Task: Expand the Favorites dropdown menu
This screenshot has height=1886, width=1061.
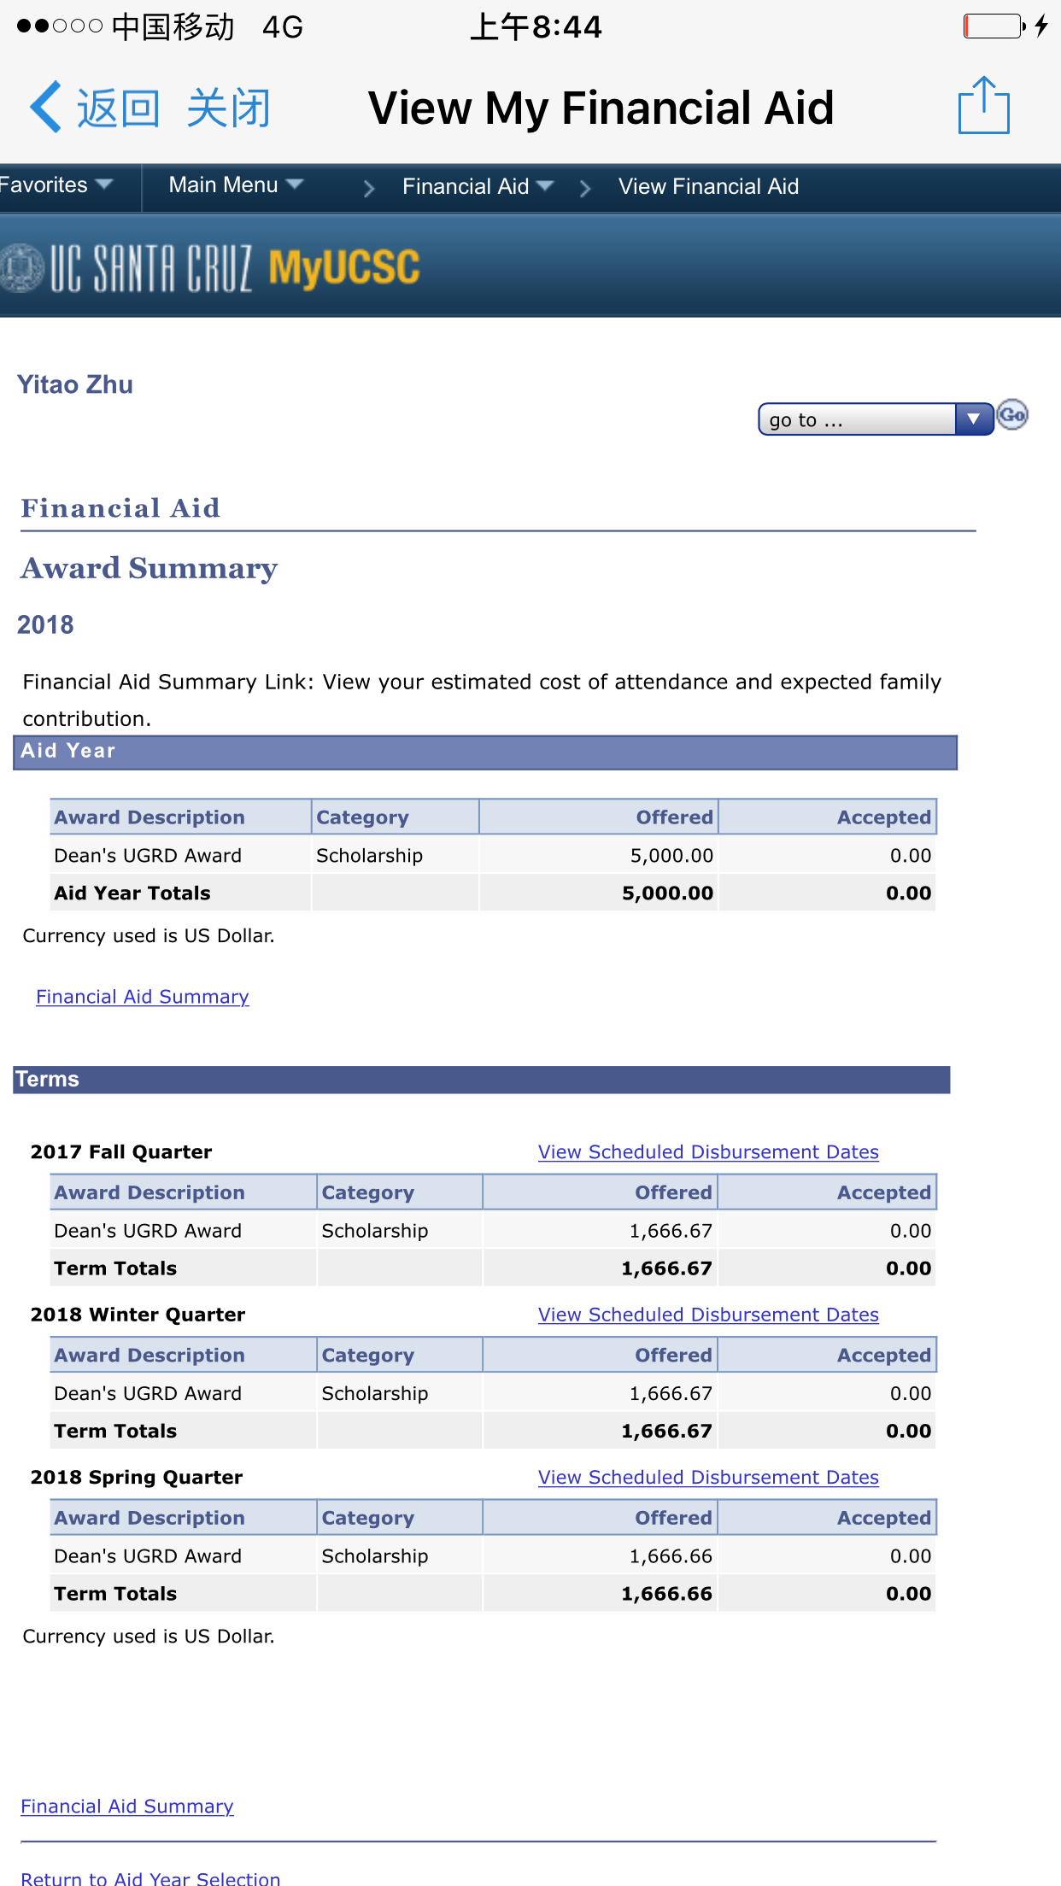Action: (x=56, y=185)
